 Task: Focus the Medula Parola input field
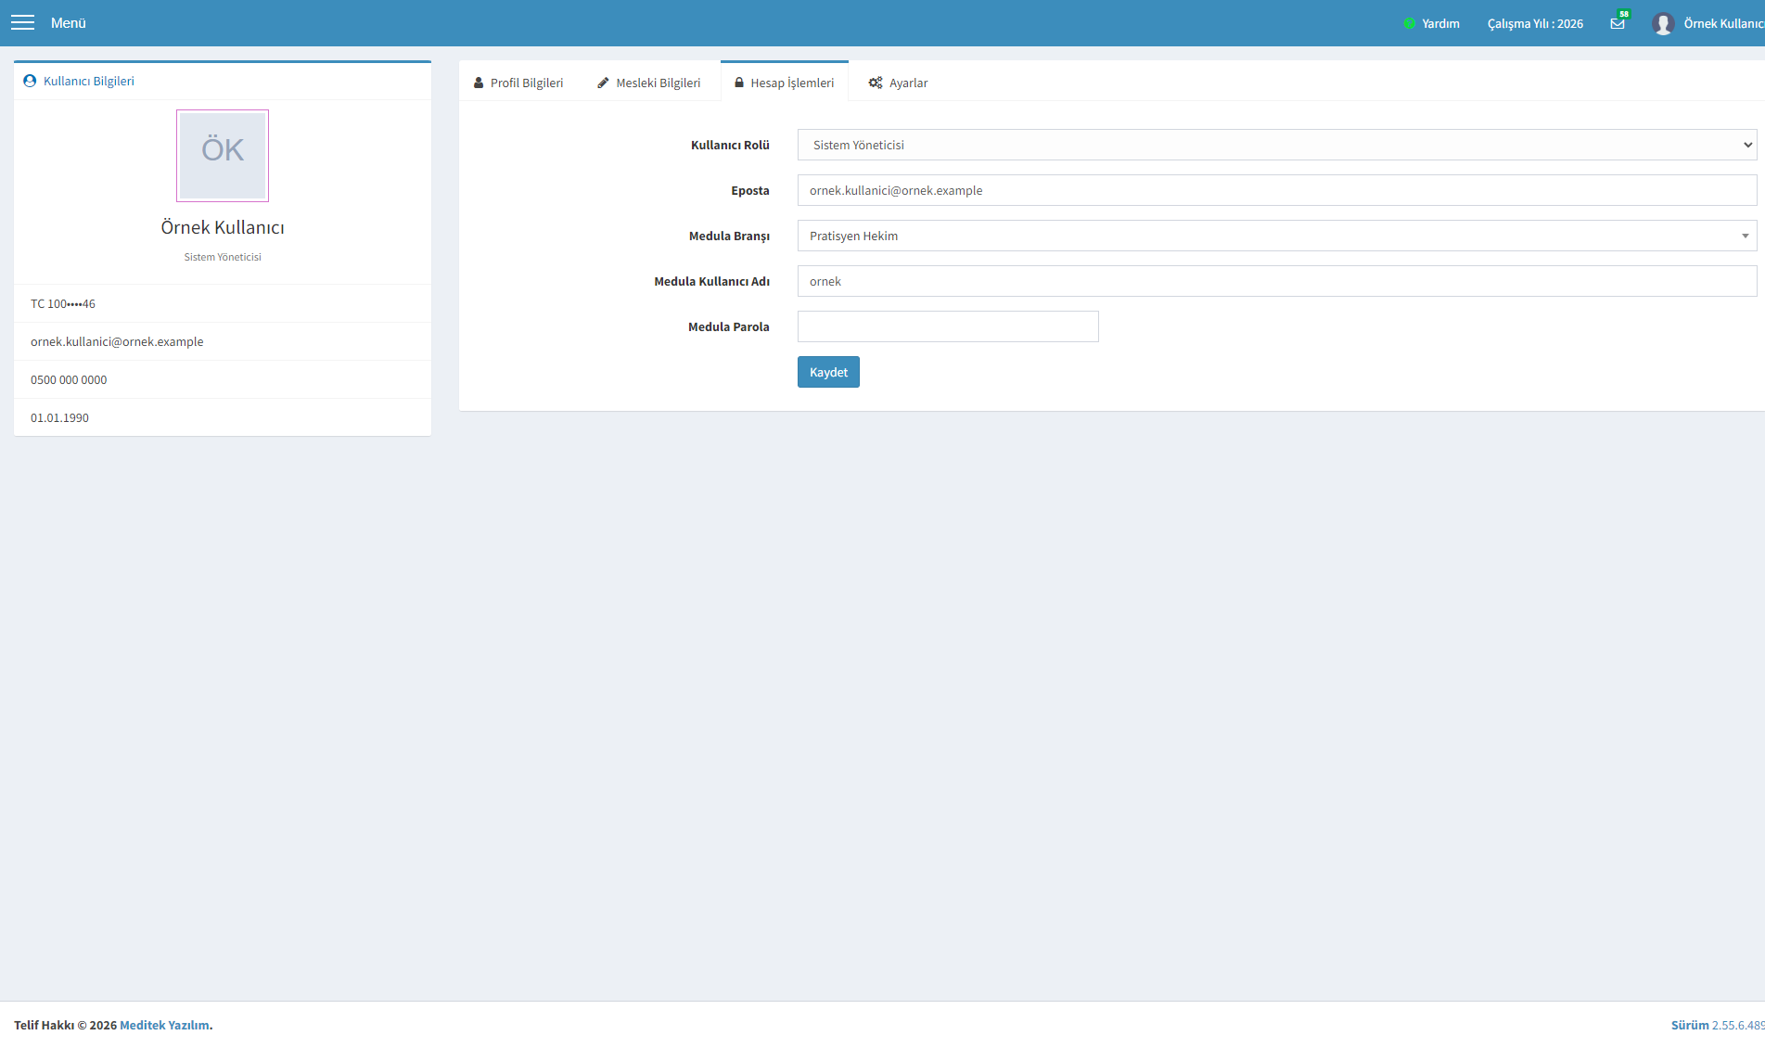[948, 326]
